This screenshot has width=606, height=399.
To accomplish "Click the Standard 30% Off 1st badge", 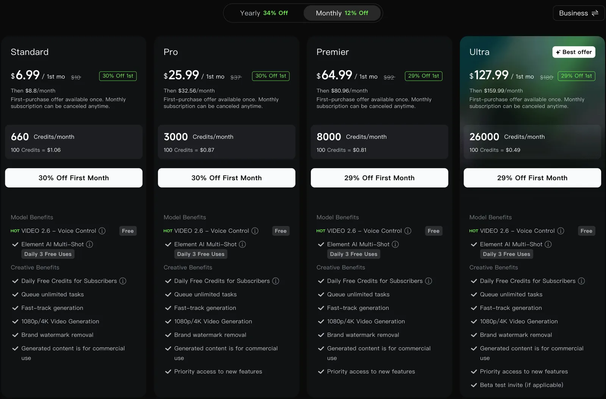I will point(118,76).
